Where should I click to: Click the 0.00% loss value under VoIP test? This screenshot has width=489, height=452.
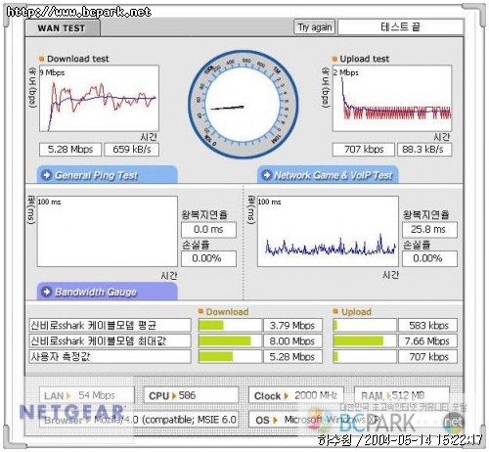429,258
